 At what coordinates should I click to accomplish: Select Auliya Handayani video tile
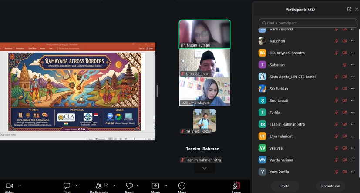pos(205,91)
